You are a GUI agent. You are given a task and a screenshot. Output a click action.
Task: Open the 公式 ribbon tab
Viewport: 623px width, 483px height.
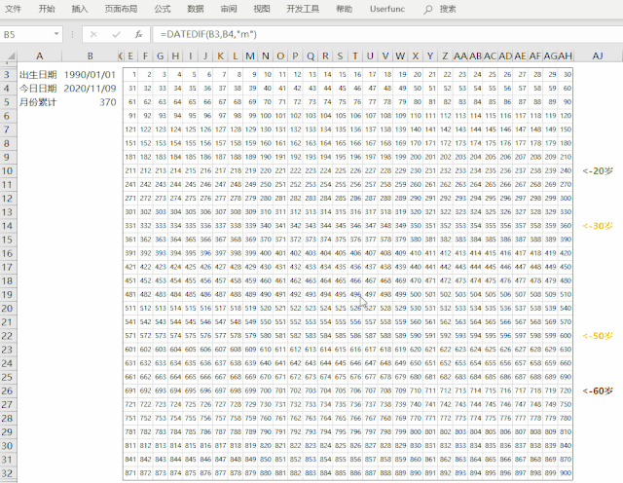coord(163,9)
